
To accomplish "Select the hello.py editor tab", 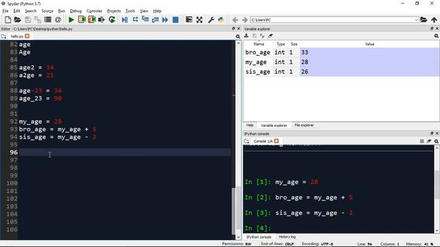I will click(16, 36).
